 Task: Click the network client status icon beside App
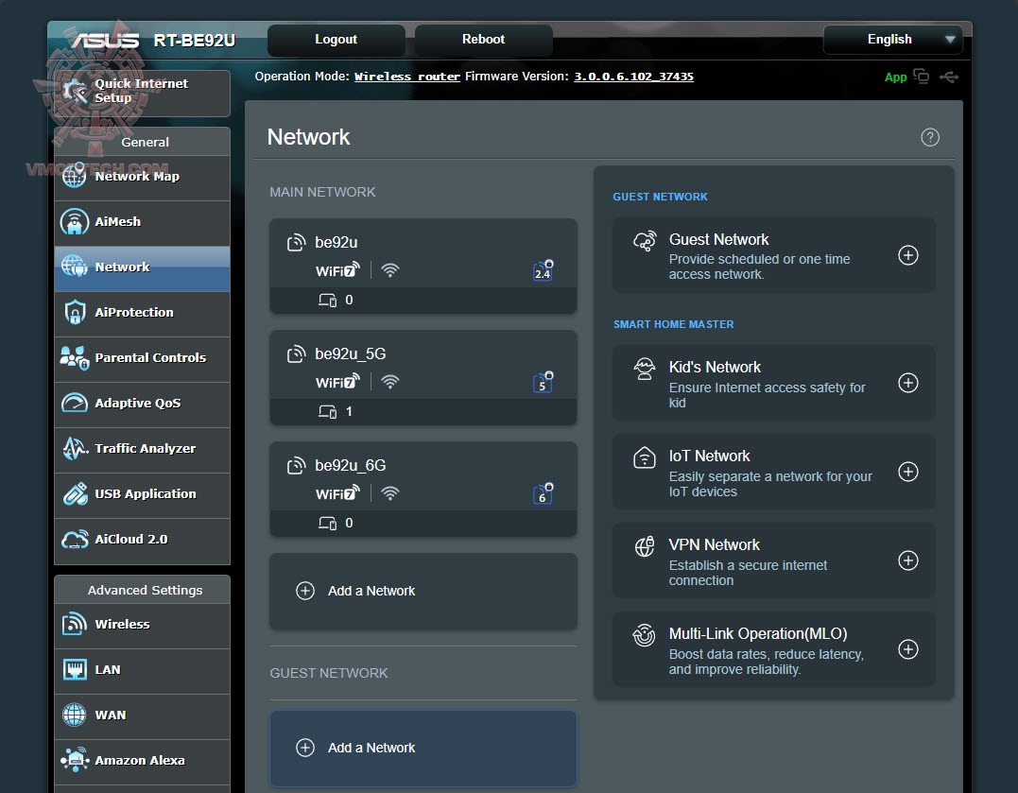tap(921, 77)
